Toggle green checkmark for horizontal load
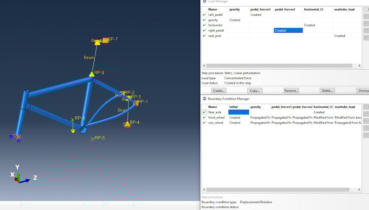The image size is (369, 210). pyautogui.click(x=204, y=25)
